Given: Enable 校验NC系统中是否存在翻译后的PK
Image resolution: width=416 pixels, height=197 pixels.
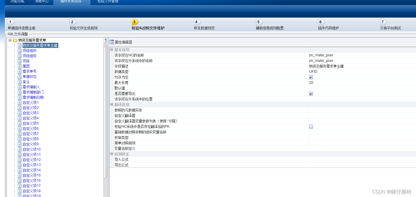Looking at the screenshot, I should [x=311, y=127].
